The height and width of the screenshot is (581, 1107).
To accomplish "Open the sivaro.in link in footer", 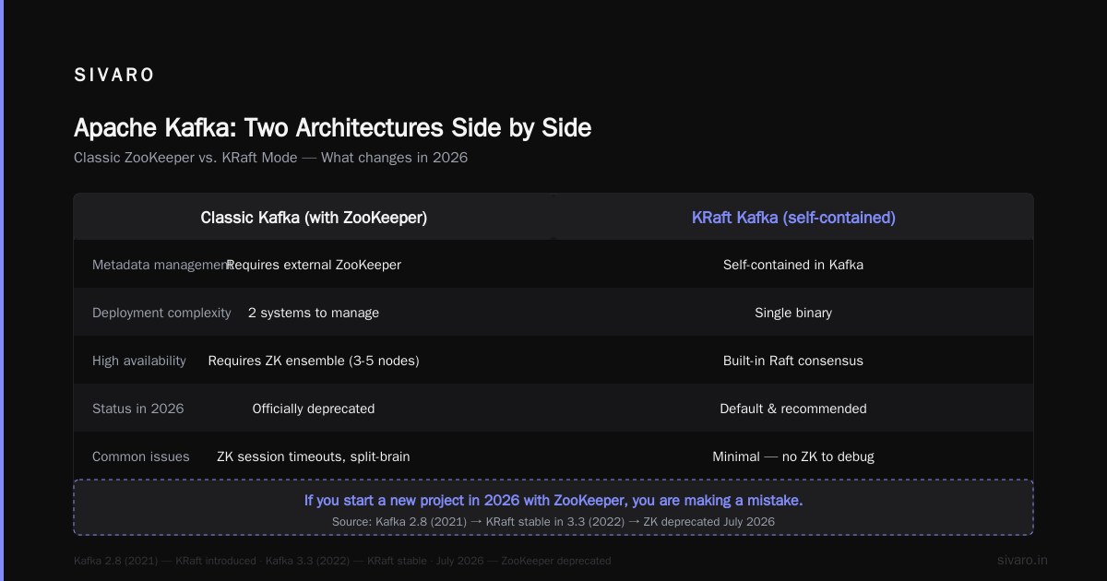I will tap(1022, 560).
